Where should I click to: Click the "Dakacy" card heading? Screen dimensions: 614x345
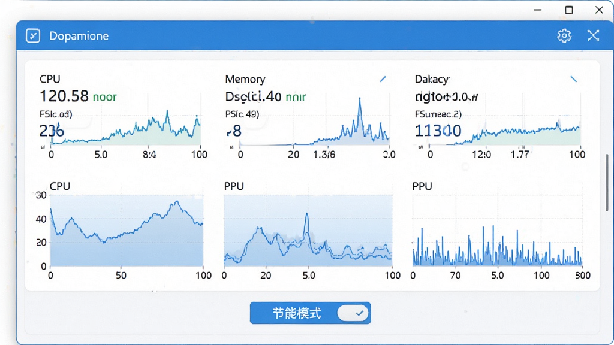click(432, 80)
